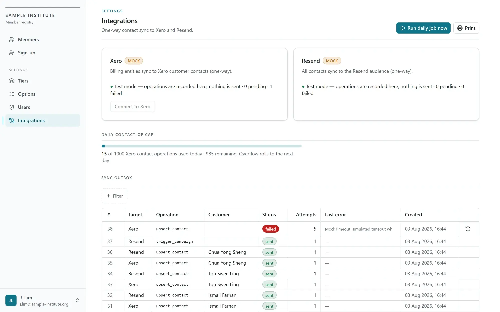500x312 pixels.
Task: Click trigger_campaign operation in row 37
Action: (174, 241)
